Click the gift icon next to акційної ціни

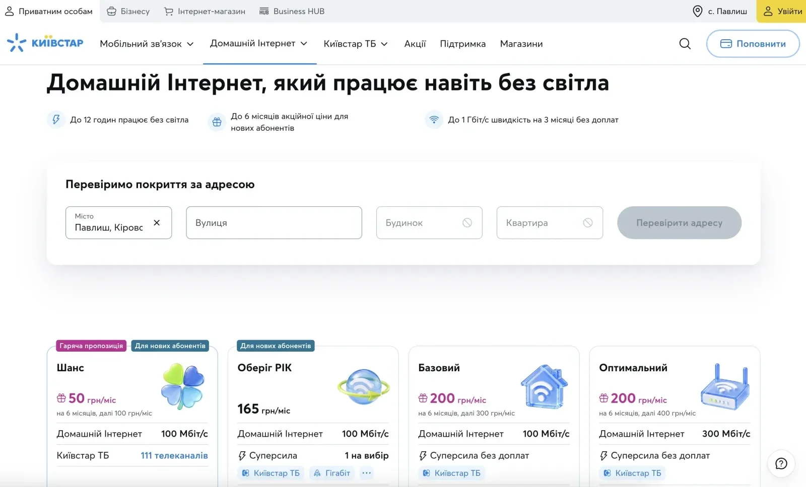217,122
